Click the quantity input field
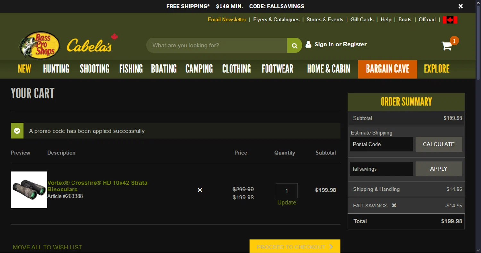 point(287,191)
